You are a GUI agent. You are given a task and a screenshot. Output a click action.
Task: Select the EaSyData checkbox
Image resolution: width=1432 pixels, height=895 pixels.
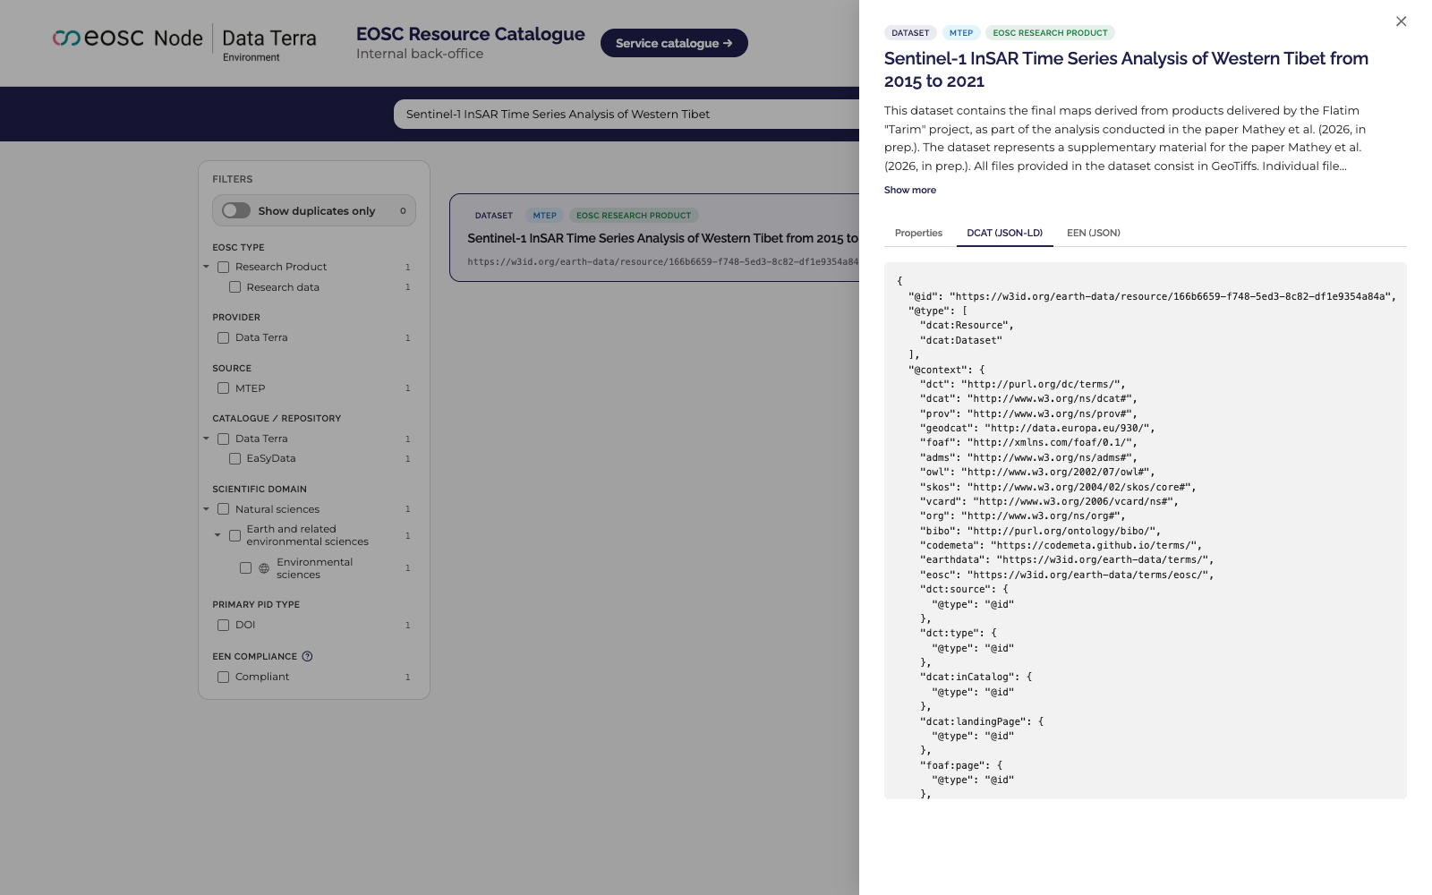[x=234, y=458]
